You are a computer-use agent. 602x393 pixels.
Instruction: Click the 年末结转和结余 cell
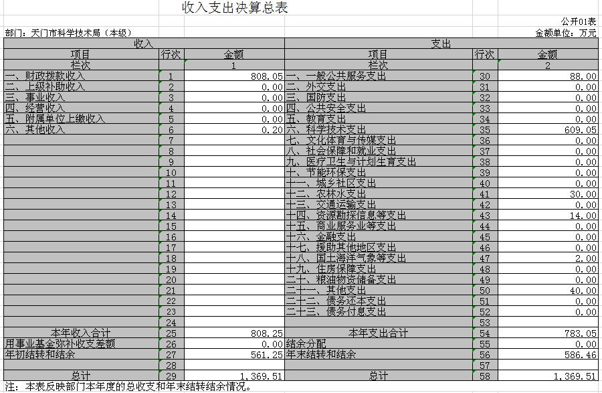pyautogui.click(x=379, y=355)
